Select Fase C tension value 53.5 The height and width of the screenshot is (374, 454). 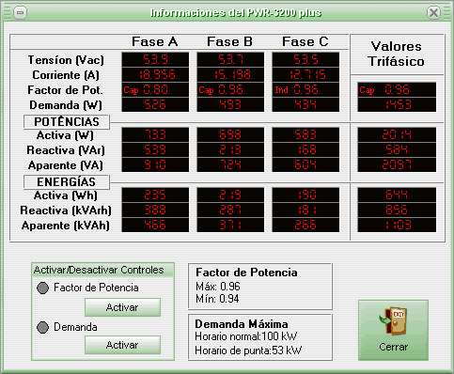[x=305, y=59]
